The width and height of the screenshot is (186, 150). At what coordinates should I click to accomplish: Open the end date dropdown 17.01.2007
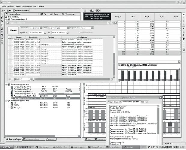[67, 33]
